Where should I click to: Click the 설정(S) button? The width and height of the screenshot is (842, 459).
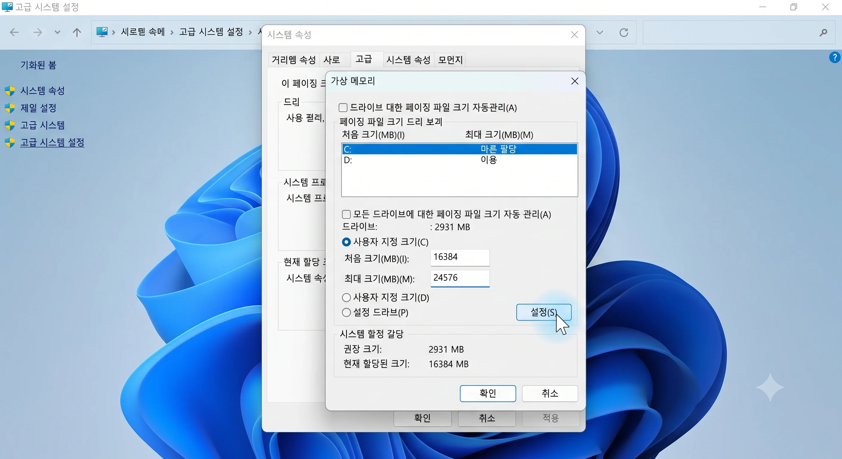[x=544, y=312]
